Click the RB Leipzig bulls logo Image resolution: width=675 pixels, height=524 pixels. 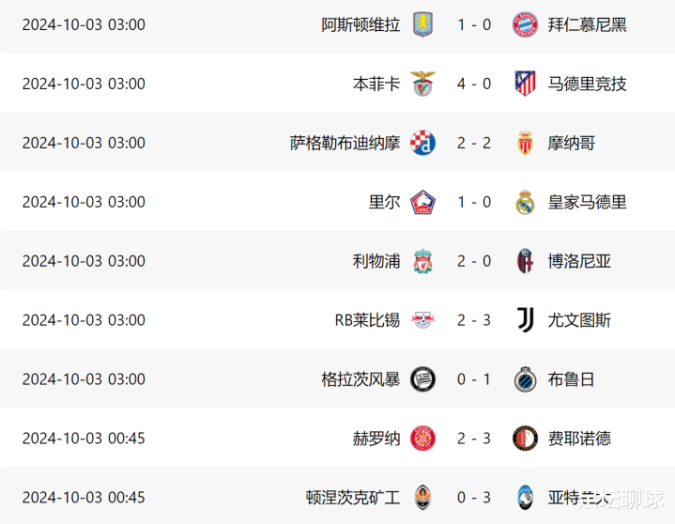coord(422,320)
